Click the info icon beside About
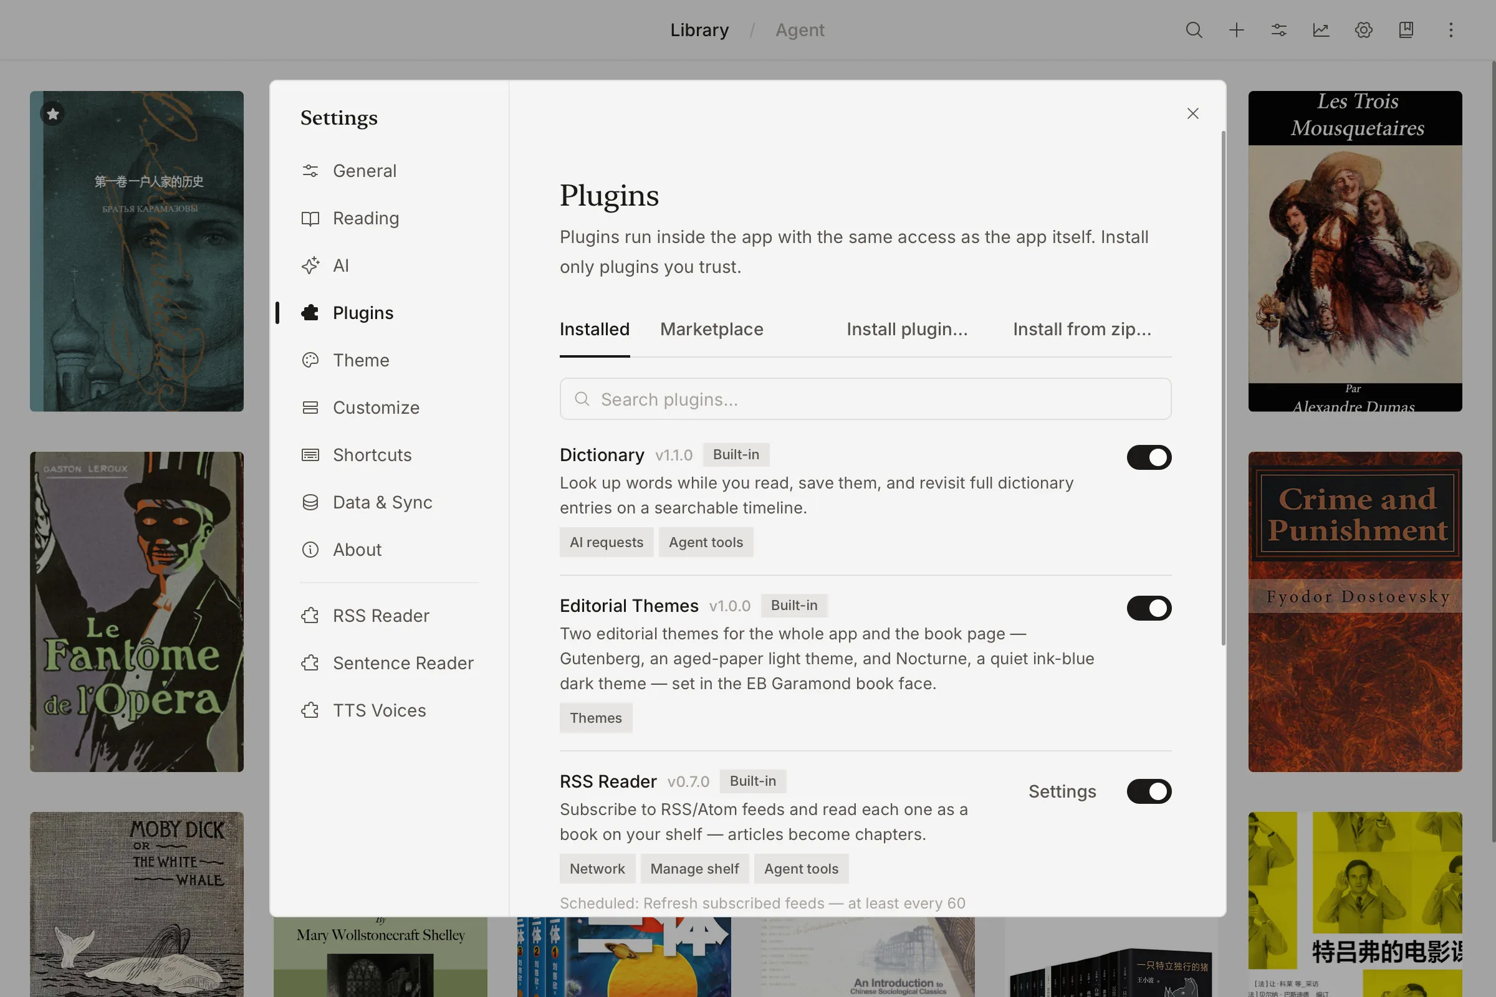1496x997 pixels. click(310, 550)
